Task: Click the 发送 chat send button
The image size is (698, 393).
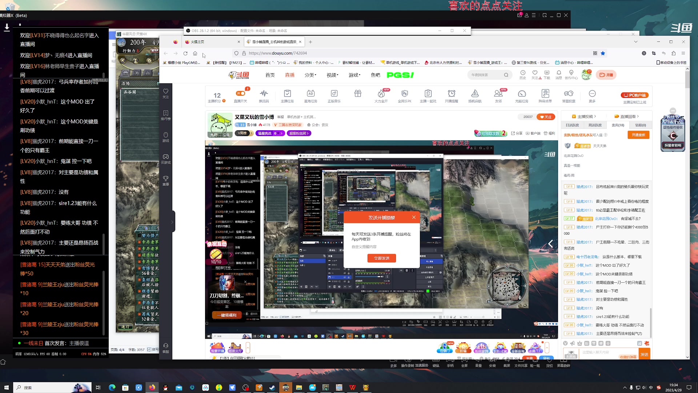Action: 645,354
